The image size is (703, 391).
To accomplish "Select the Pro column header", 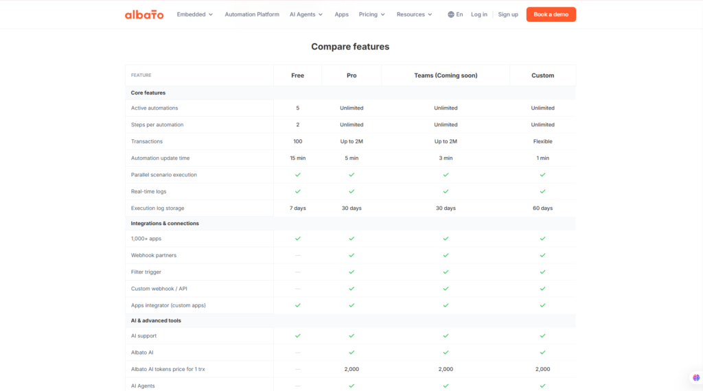I will point(351,75).
